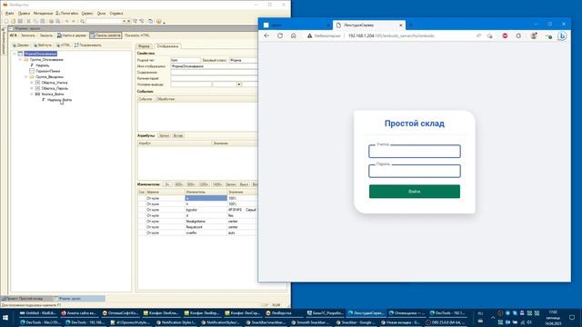
Task: Click the Help question-mark toolbar icon
Action: tap(159, 21)
